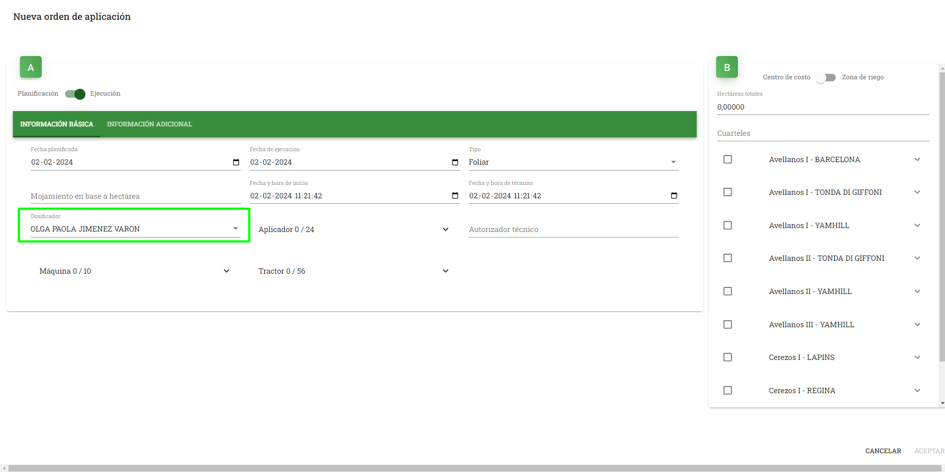Click 'Nueva orden de aplicación' title
945x472 pixels.
[x=72, y=17]
